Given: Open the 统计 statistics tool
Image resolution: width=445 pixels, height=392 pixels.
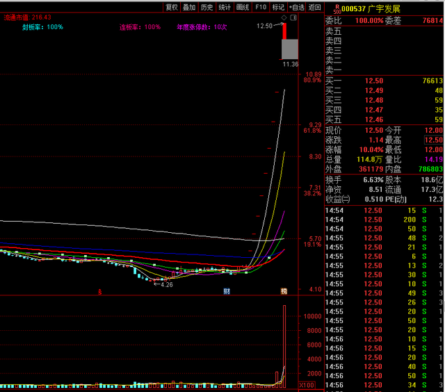Looking at the screenshot, I should (x=225, y=8).
